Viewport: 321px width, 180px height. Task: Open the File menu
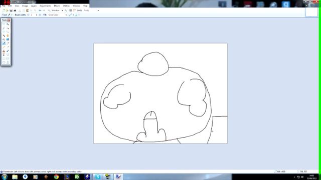[x=4, y=6]
